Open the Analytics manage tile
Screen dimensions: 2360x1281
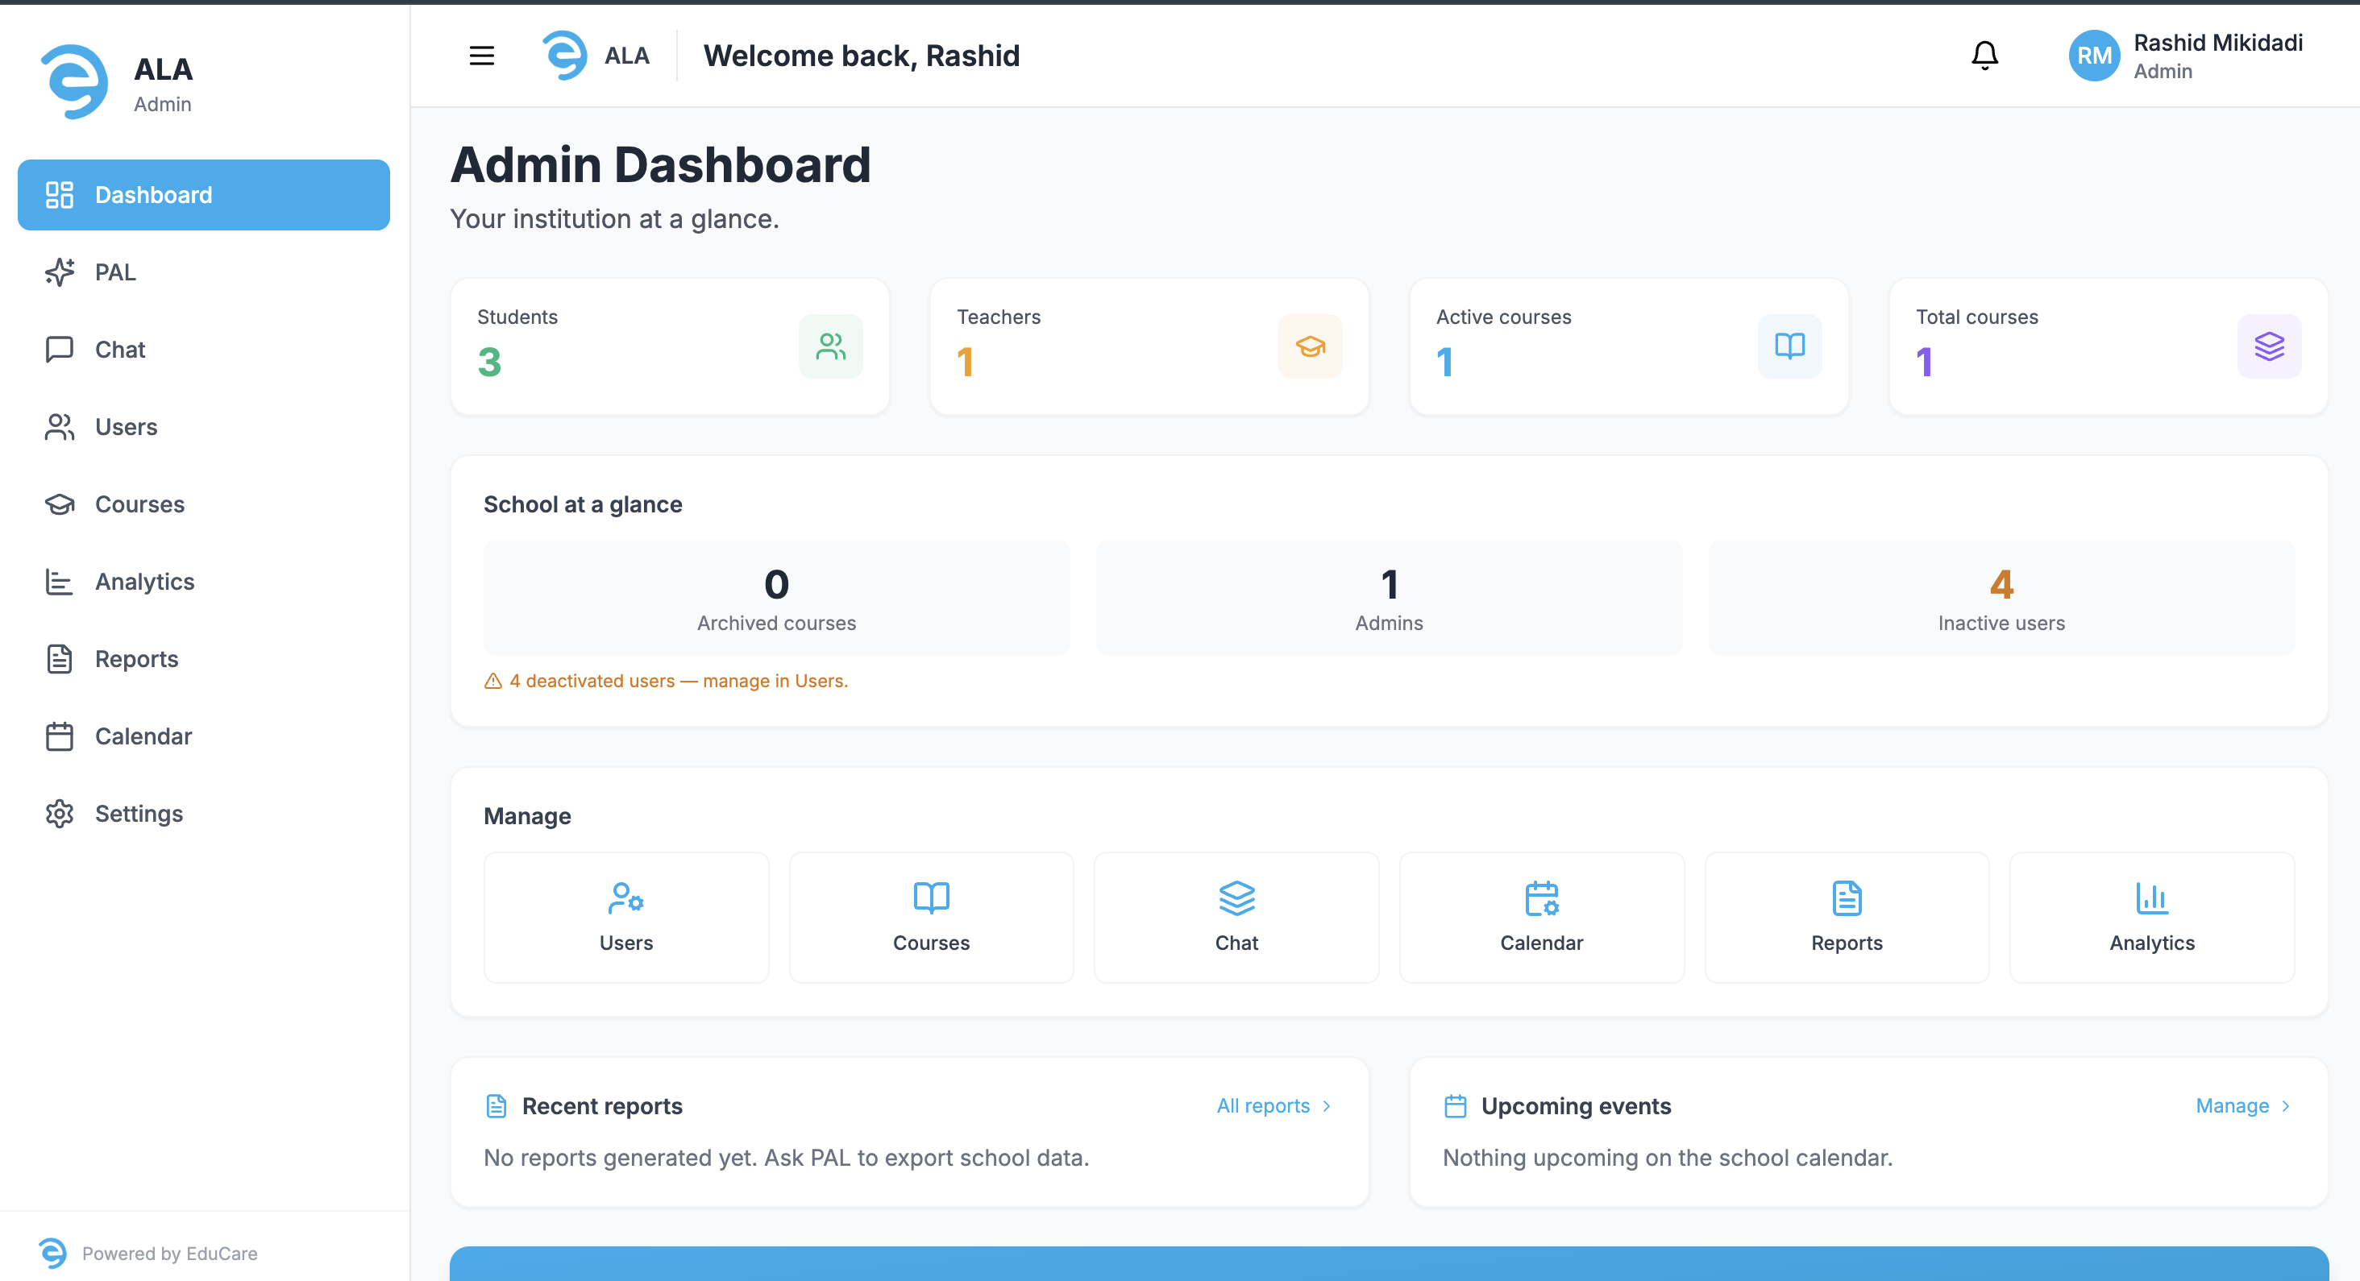[2151, 918]
